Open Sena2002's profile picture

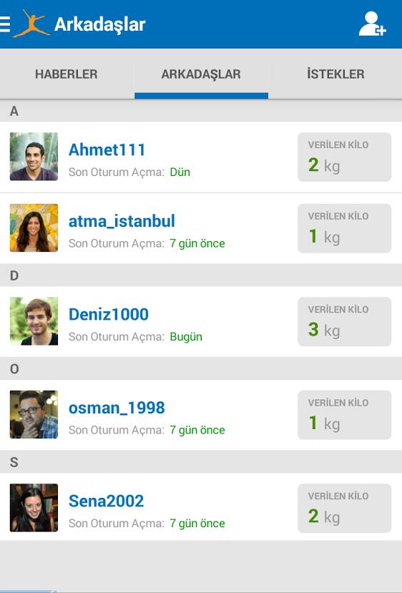point(34,508)
